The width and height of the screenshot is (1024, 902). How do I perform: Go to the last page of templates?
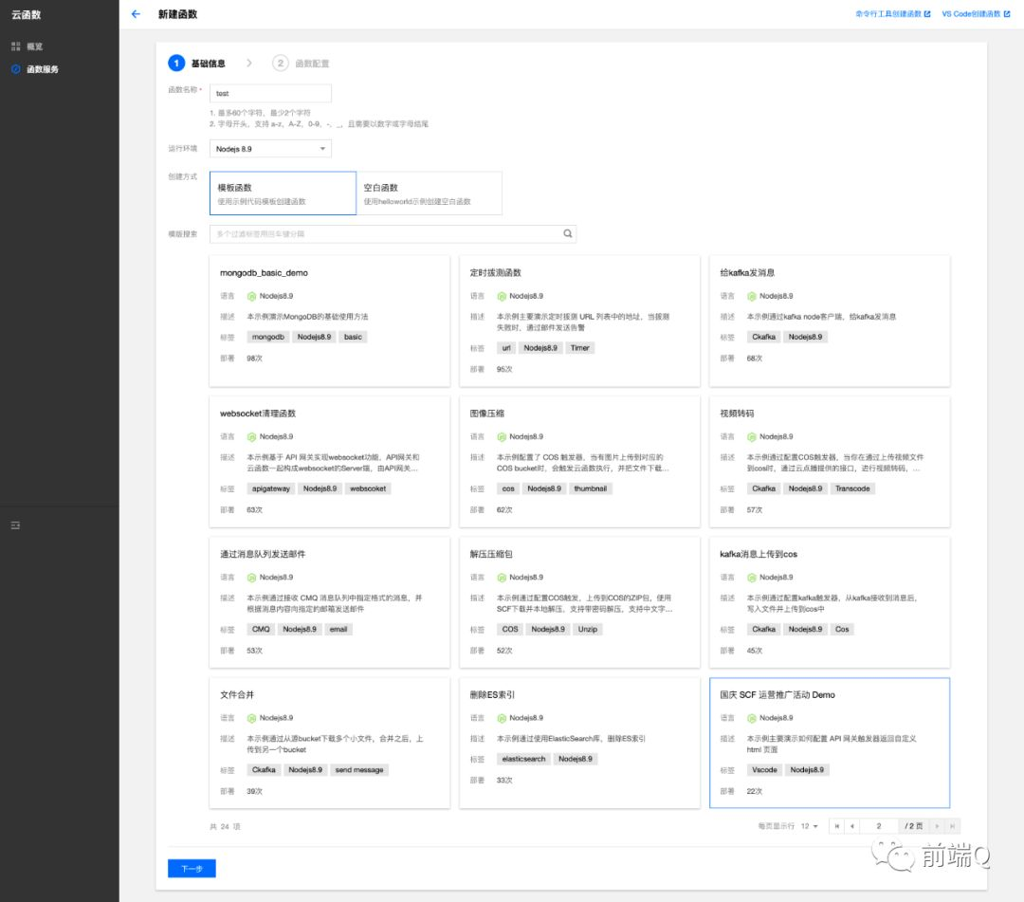tap(952, 826)
